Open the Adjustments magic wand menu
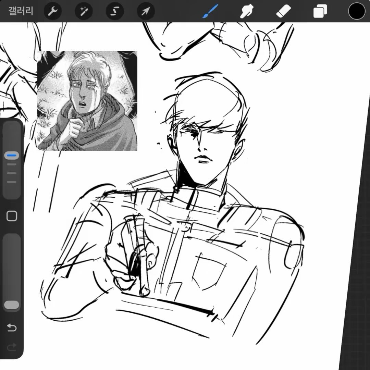This screenshot has height=370, width=370. tap(84, 11)
